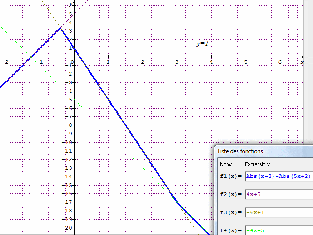313x235 pixels.
Task: Click the f1(x) expression field
Action: click(x=278, y=177)
